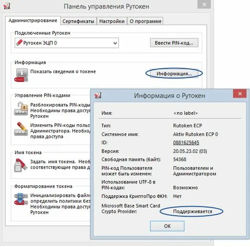Viewport: 250px width, 247px height.
Task: Close the Информация о Рутокен dialog
Action: pyautogui.click(x=240, y=94)
